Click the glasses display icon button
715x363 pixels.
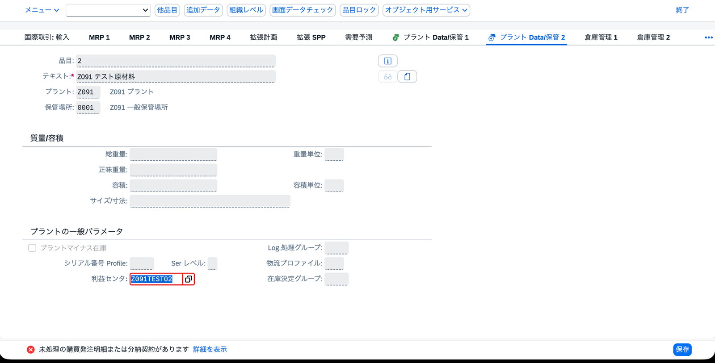click(x=387, y=76)
